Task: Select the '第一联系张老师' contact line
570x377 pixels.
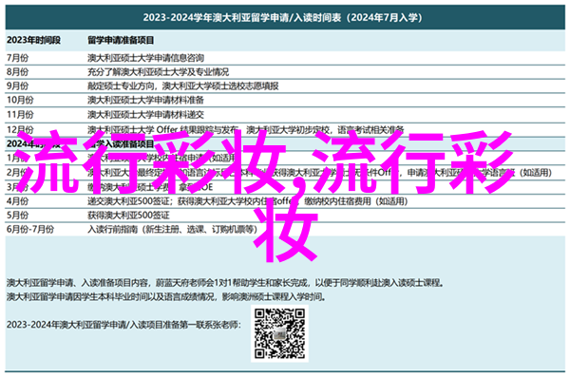Action: click(123, 325)
